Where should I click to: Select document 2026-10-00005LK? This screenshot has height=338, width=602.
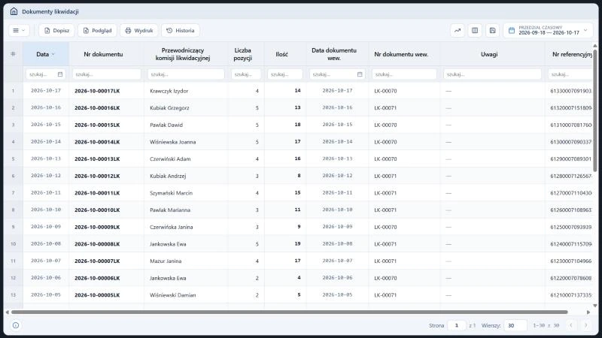97,295
